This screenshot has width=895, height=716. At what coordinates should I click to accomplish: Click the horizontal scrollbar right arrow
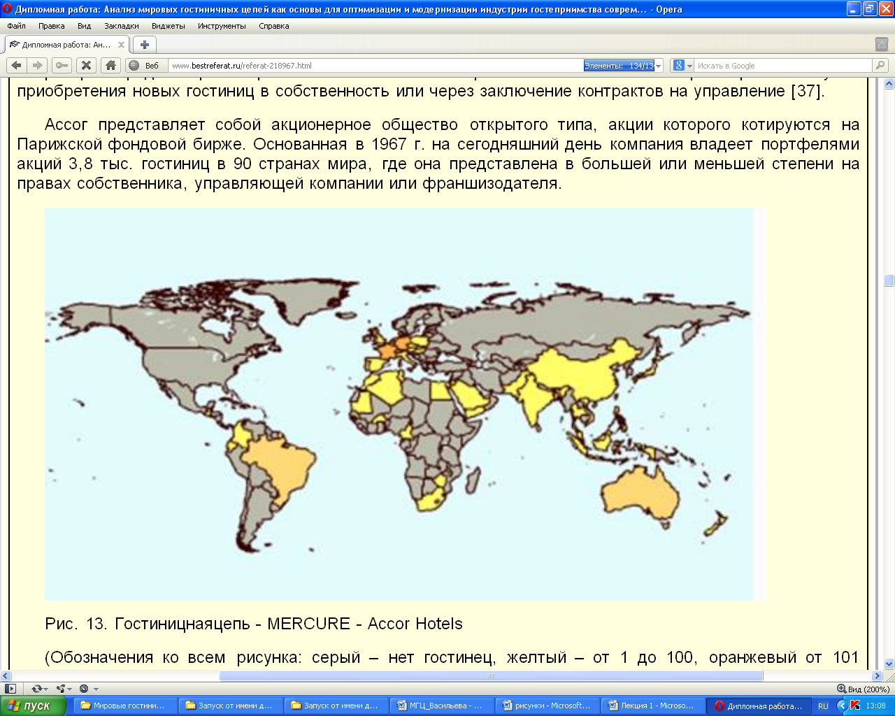click(878, 676)
